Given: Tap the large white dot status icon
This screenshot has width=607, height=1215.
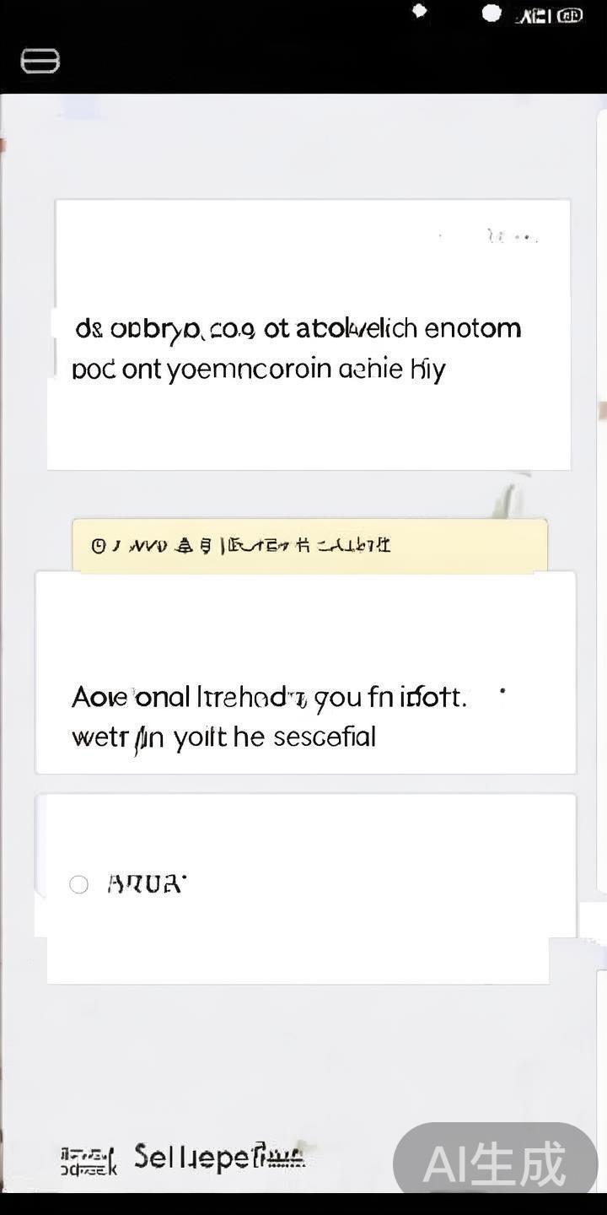Looking at the screenshot, I should 492,13.
